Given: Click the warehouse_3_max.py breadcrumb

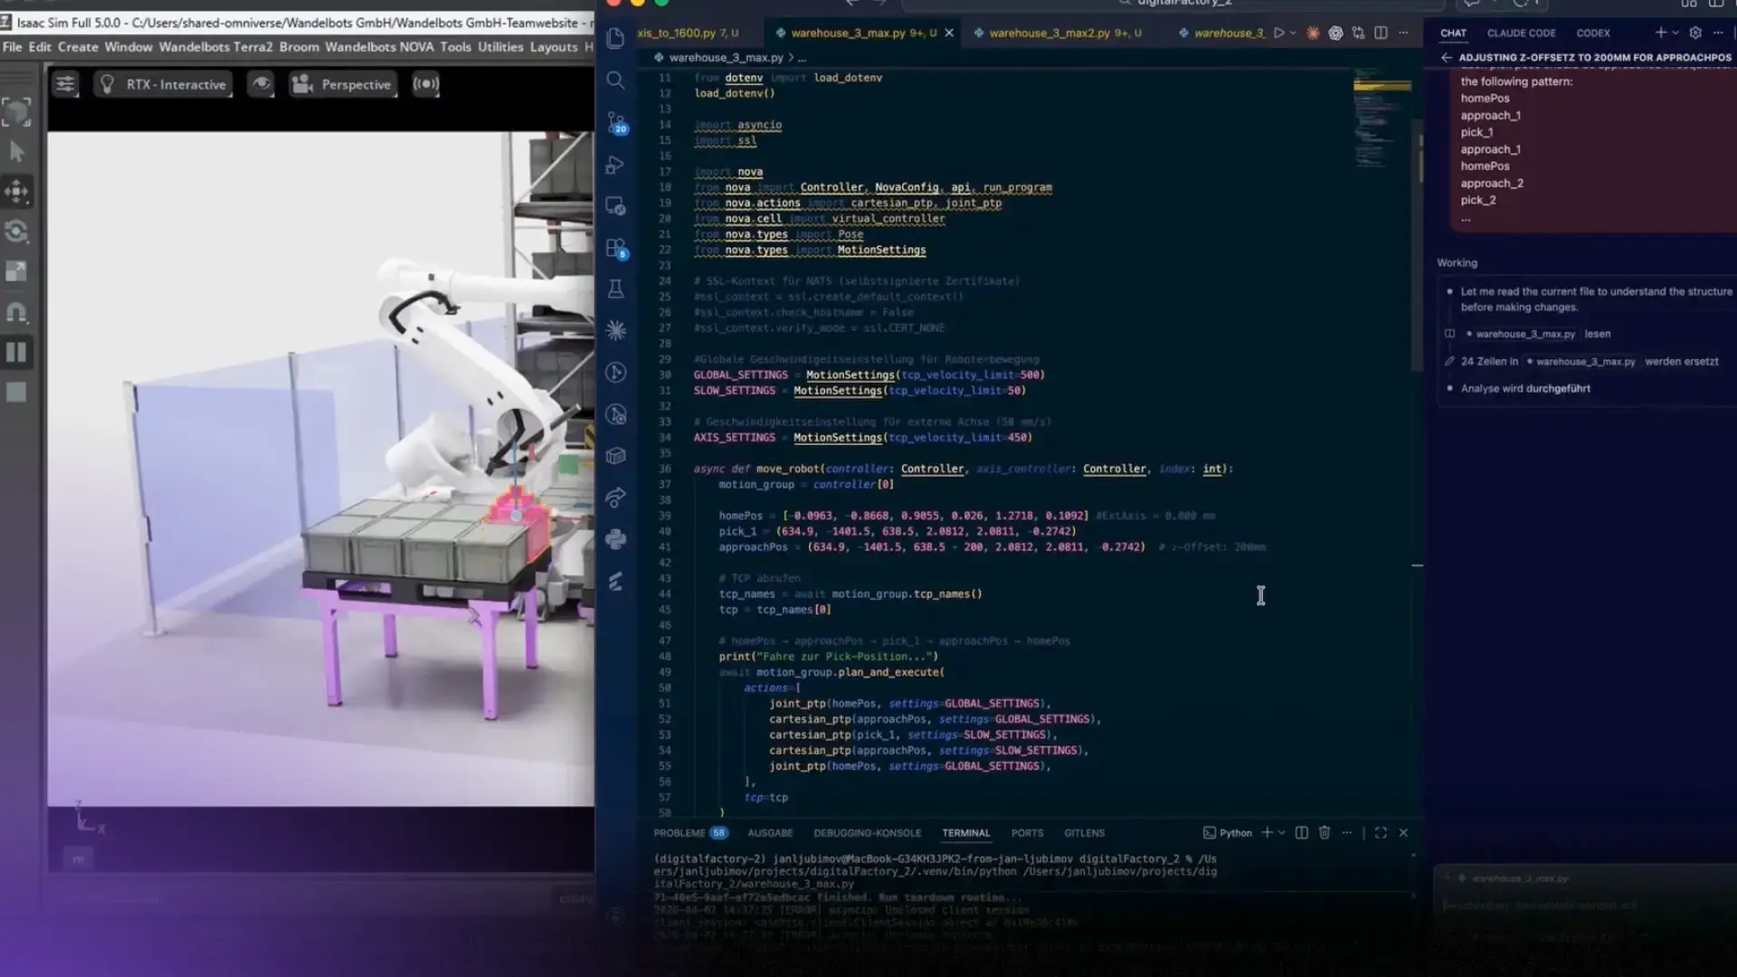Looking at the screenshot, I should pos(726,57).
